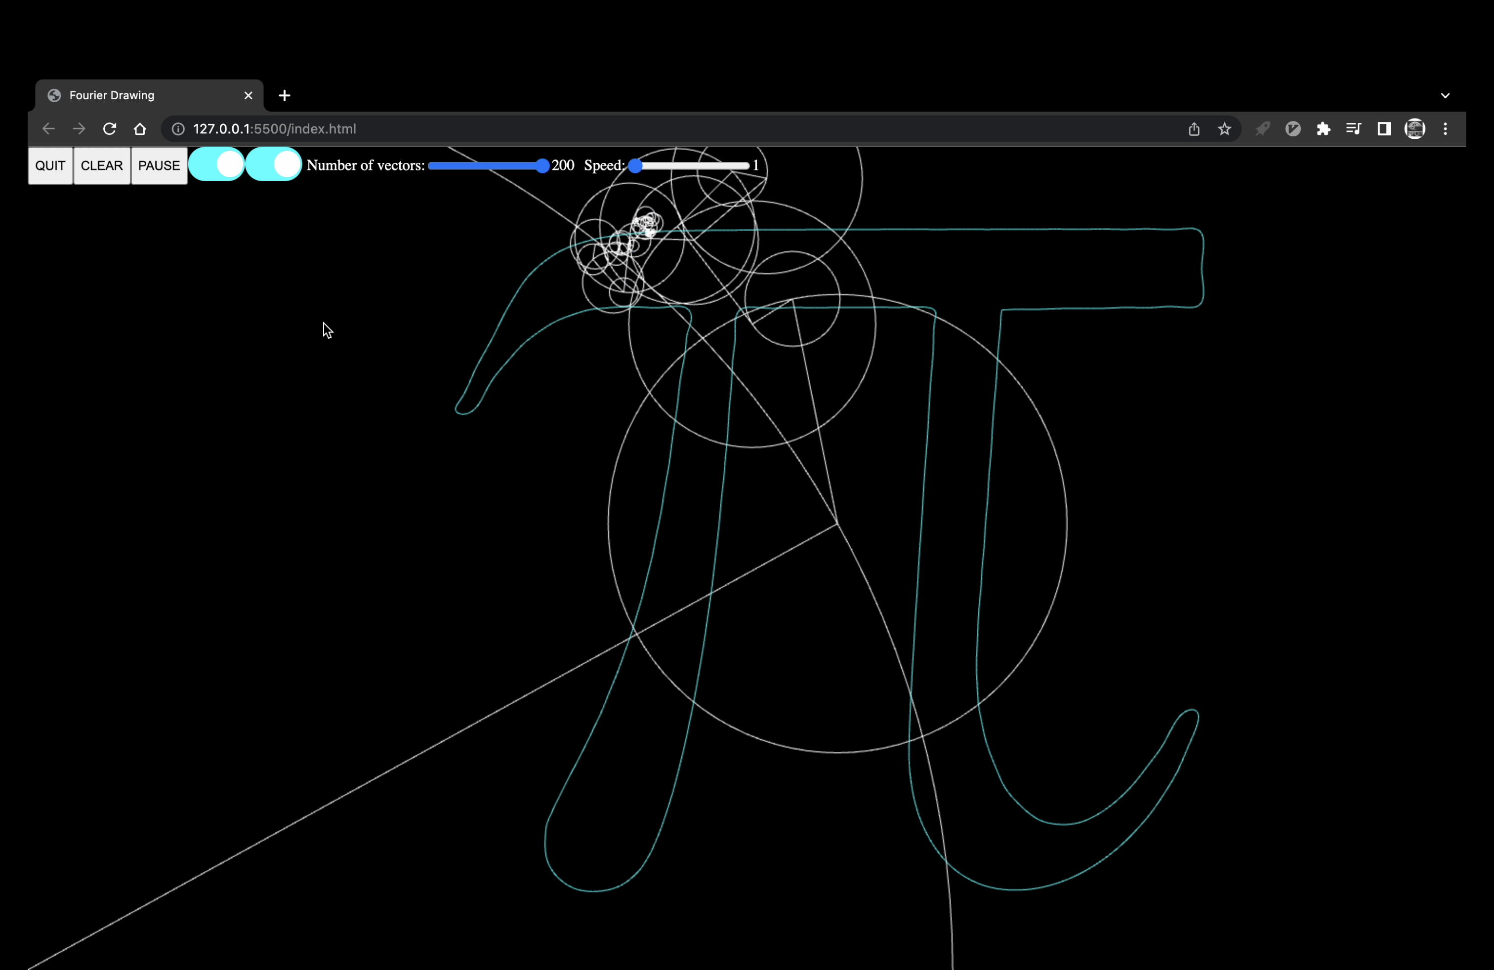
Task: Open the media playlist icon in toolbar
Action: click(1354, 128)
